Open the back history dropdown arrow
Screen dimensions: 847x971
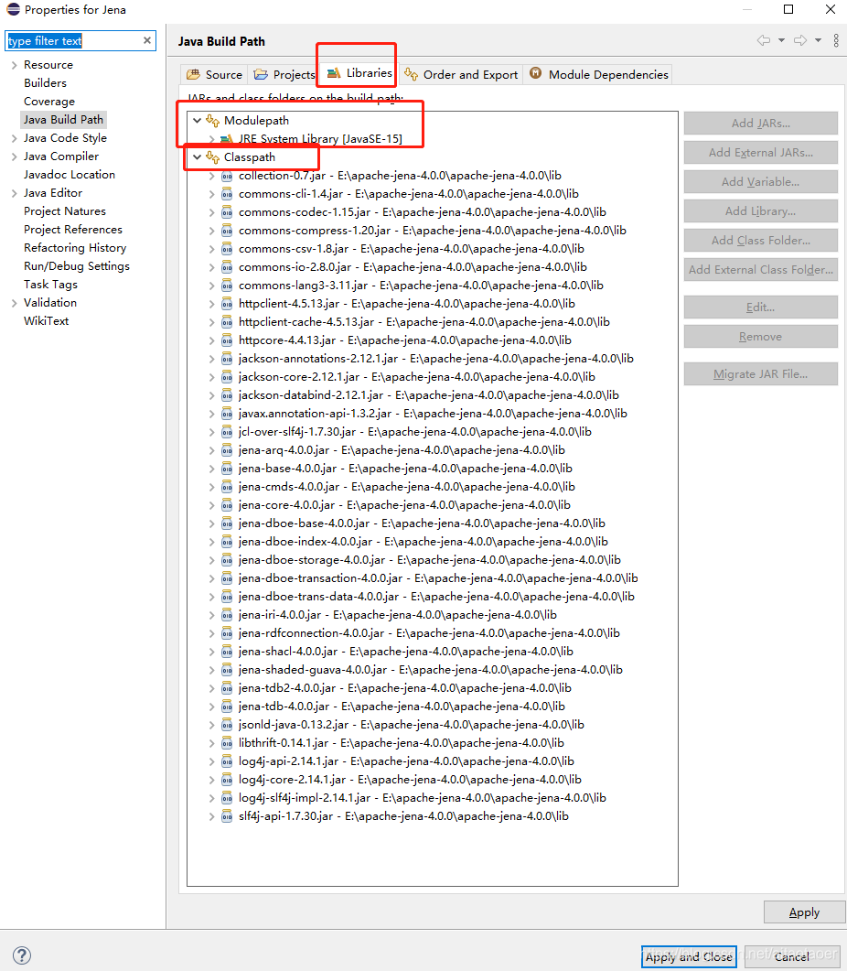pyautogui.click(x=781, y=40)
